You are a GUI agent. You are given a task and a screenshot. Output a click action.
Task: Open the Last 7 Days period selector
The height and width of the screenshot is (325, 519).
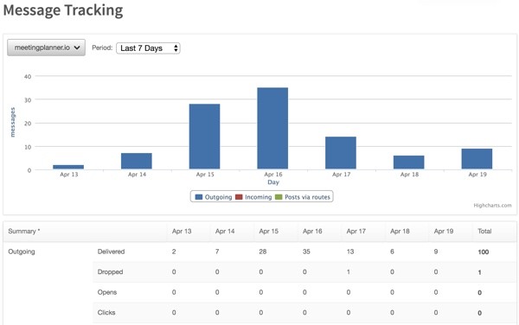(148, 48)
